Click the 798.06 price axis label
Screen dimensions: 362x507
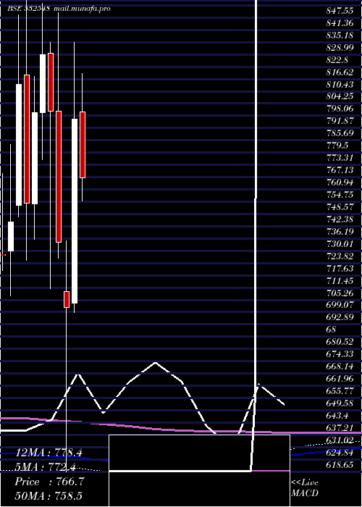(340, 109)
